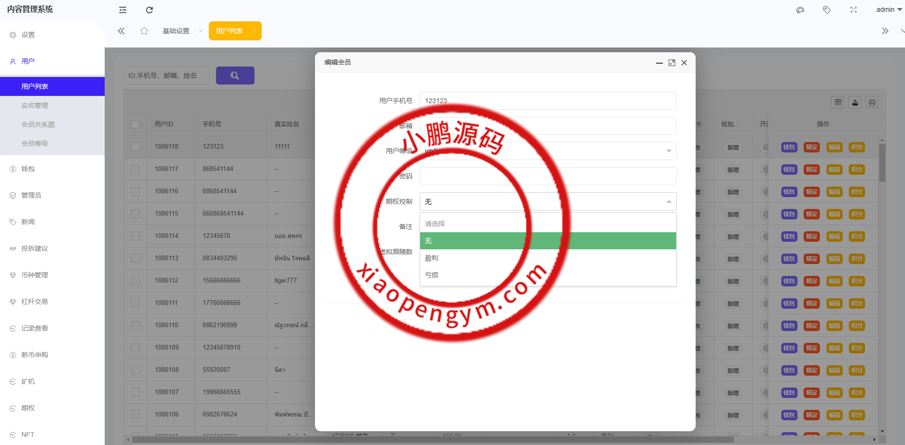Choose 盈利 from the dropdown list
Screen dimensions: 905x445
pyautogui.click(x=547, y=258)
